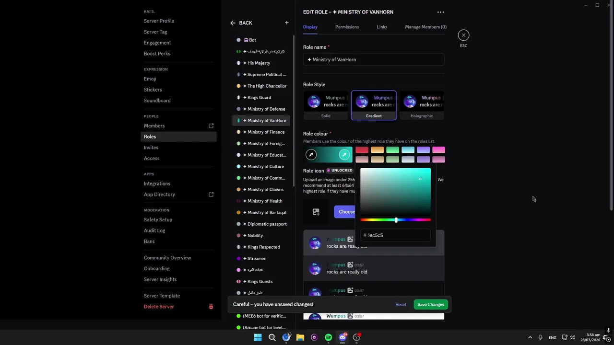Click the Choose image button
The height and width of the screenshot is (345, 614).
(x=345, y=212)
